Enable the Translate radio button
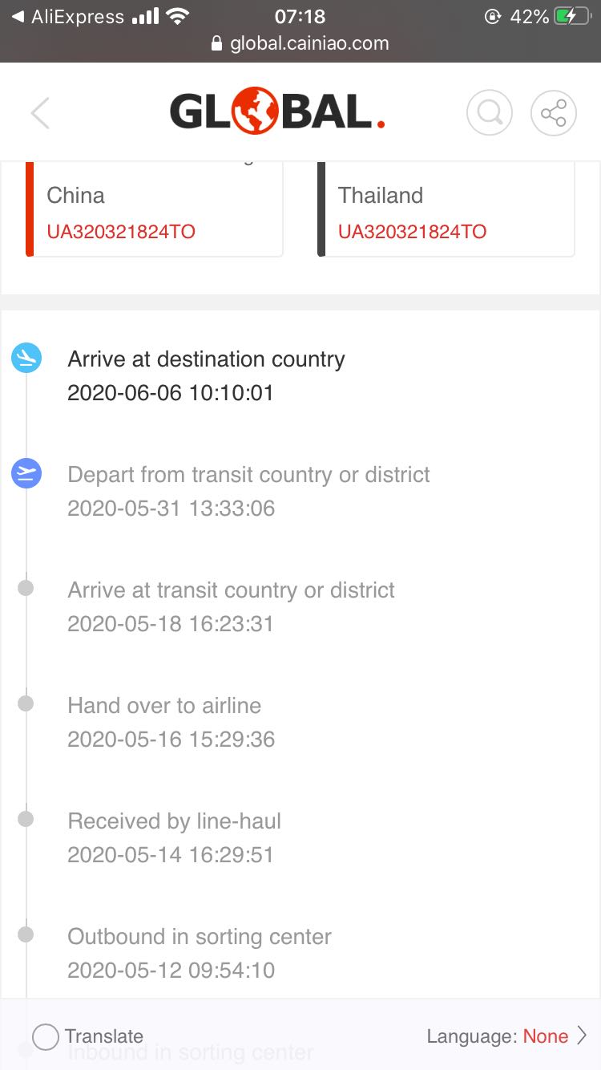This screenshot has width=601, height=1070. coord(46,1036)
